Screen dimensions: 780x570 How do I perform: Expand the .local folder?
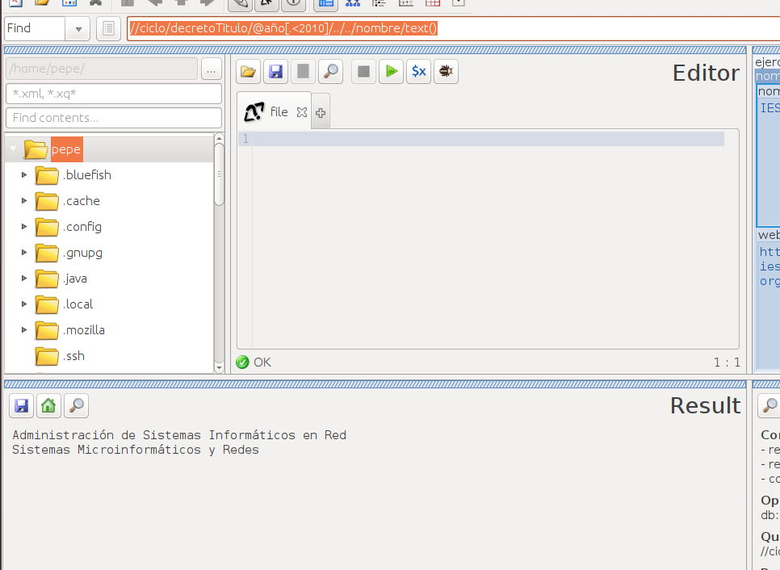[24, 304]
